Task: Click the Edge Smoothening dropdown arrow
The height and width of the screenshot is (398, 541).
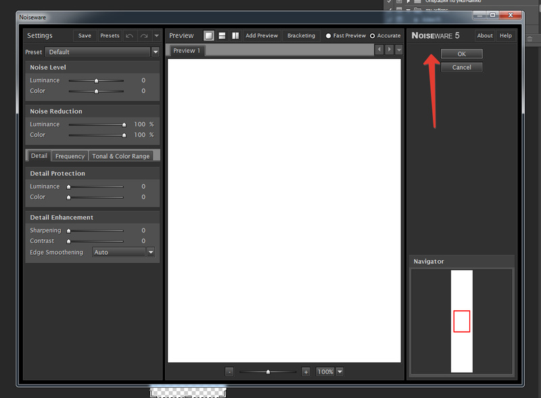Action: (151, 252)
